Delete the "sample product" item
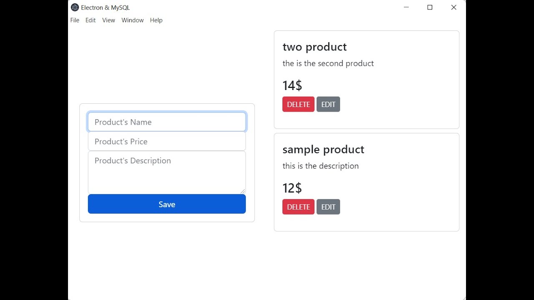The image size is (534, 300). [298, 207]
